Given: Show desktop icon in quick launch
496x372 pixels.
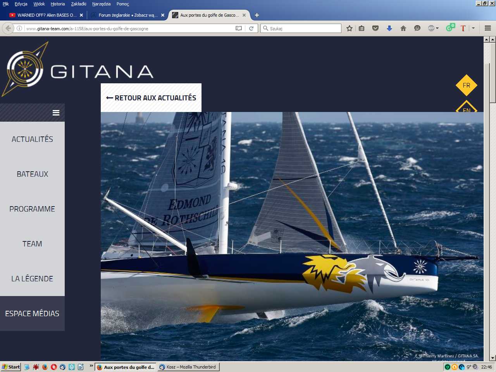Looking at the screenshot, I should click(x=27, y=367).
